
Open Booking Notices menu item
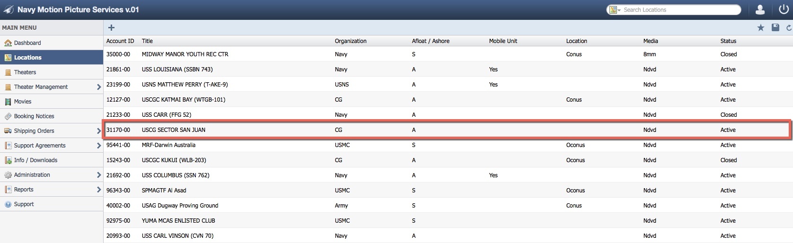(x=34, y=116)
